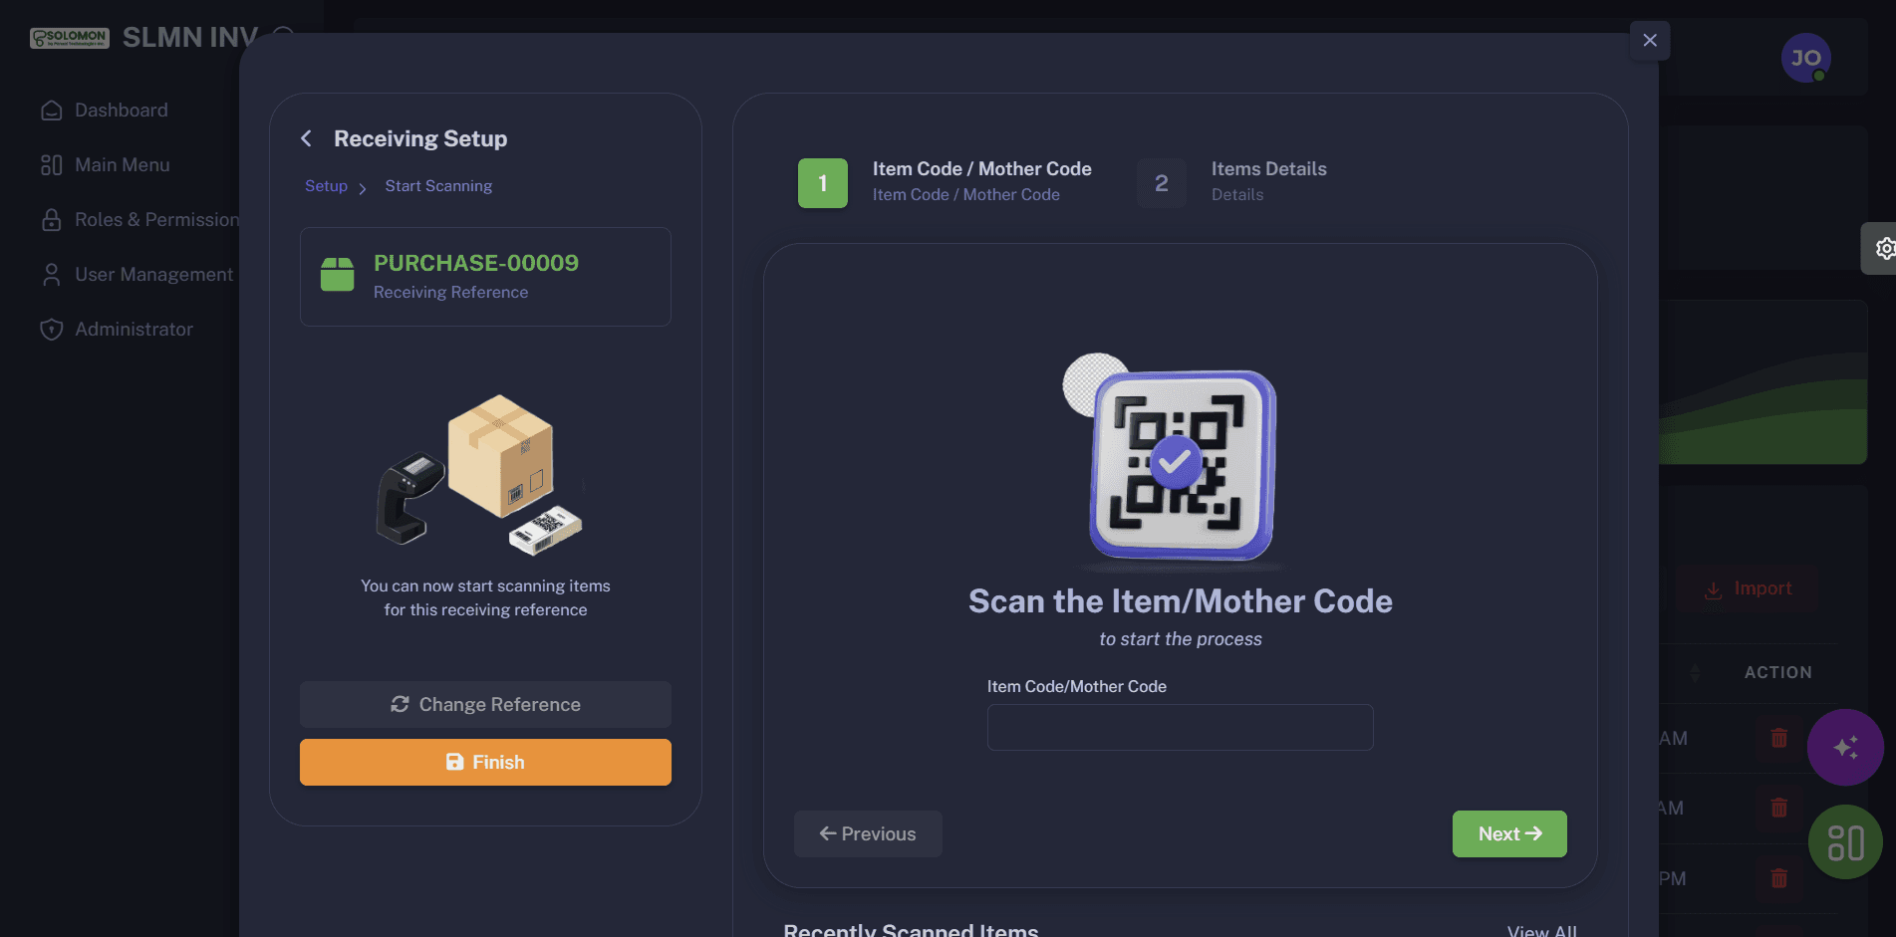Image resolution: width=1896 pixels, height=937 pixels.
Task: Close the Receiving Setup dialog
Action: coord(1650,40)
